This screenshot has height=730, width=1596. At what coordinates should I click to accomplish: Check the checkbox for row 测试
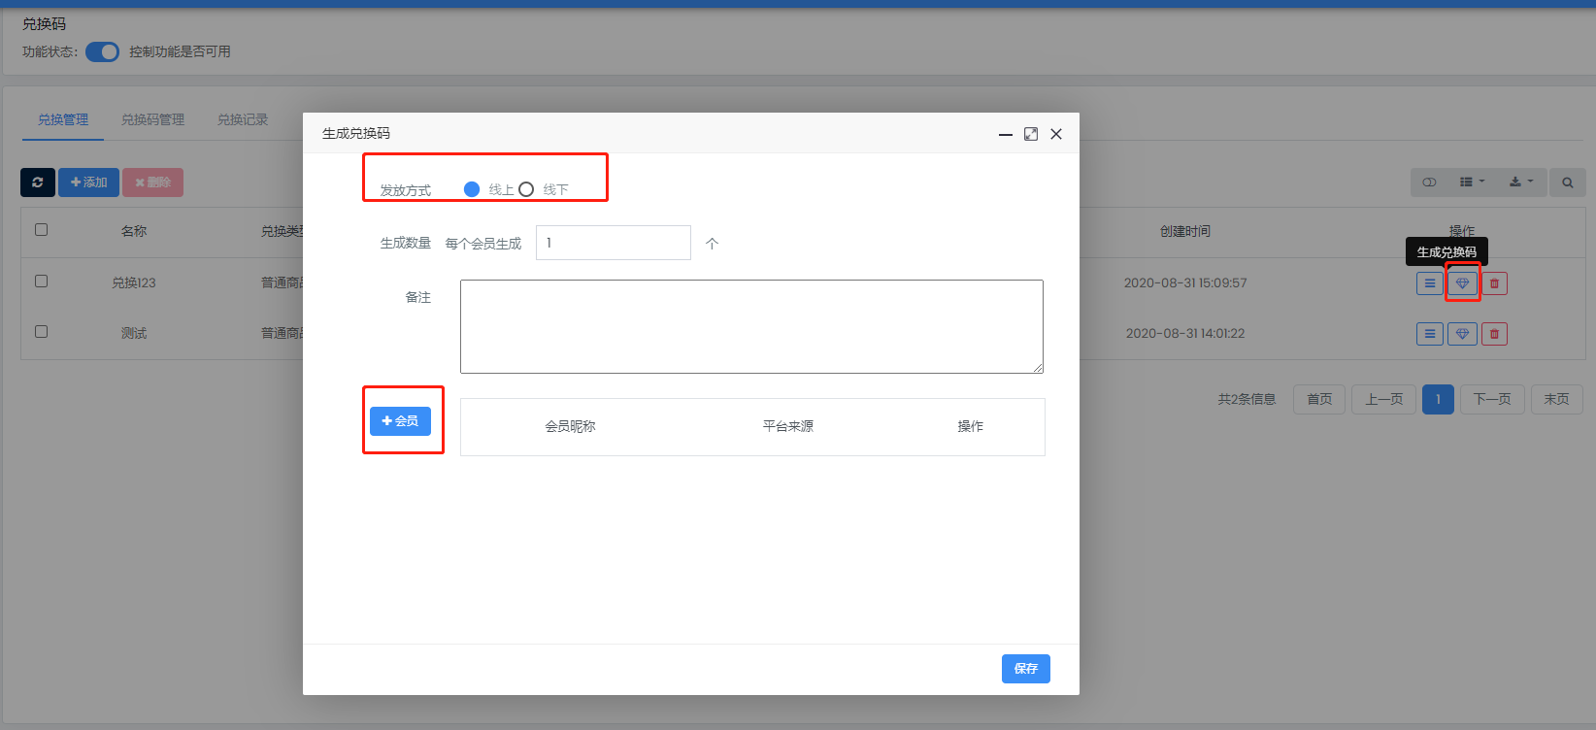tap(41, 331)
